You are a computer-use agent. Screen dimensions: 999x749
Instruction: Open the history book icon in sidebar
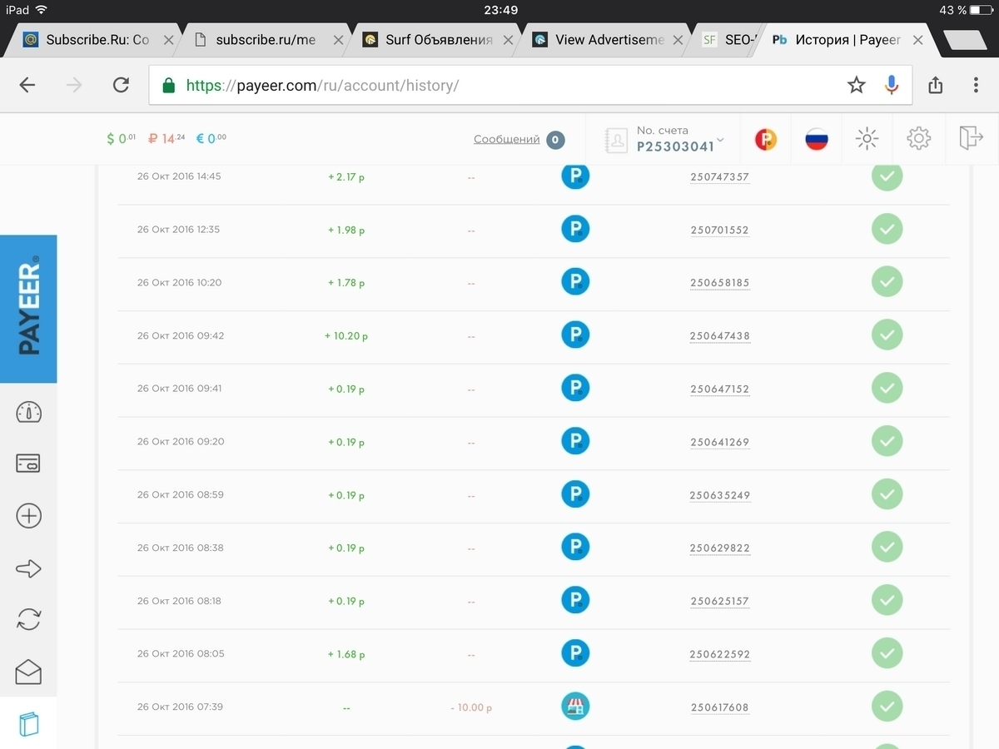click(x=28, y=724)
